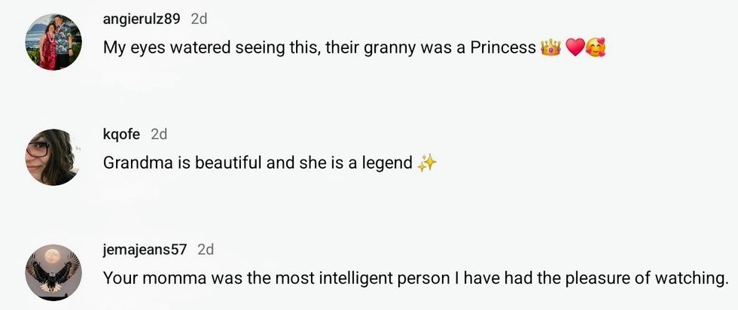Click the sparkles emoji after legend

click(x=427, y=163)
